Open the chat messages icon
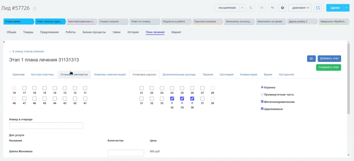Screen dimensions: 354x161 coord(272,8)
